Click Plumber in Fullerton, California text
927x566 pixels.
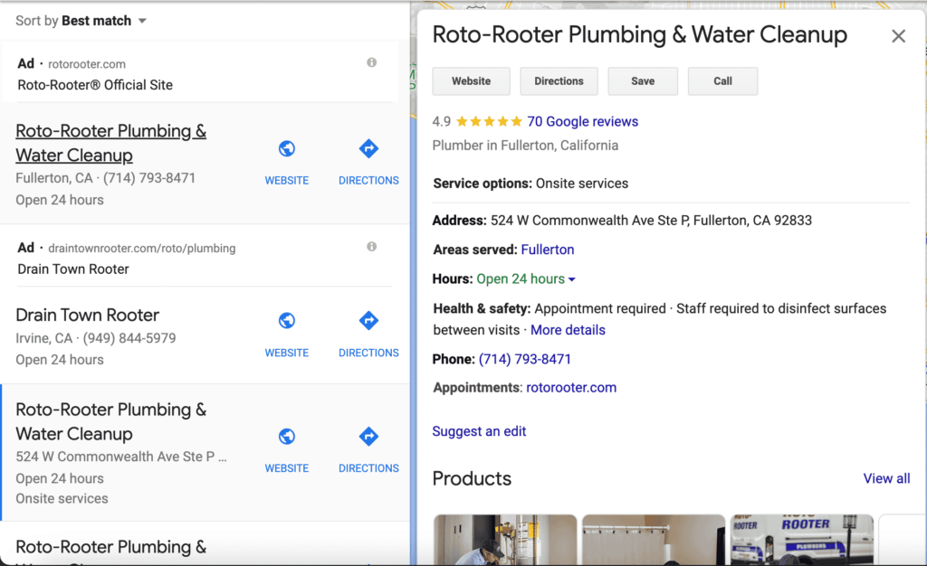(525, 146)
